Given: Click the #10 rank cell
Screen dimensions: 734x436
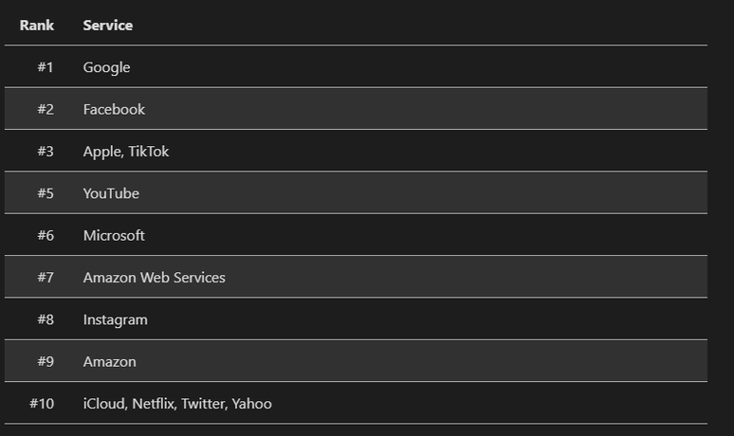Looking at the screenshot, I should click(x=42, y=404).
